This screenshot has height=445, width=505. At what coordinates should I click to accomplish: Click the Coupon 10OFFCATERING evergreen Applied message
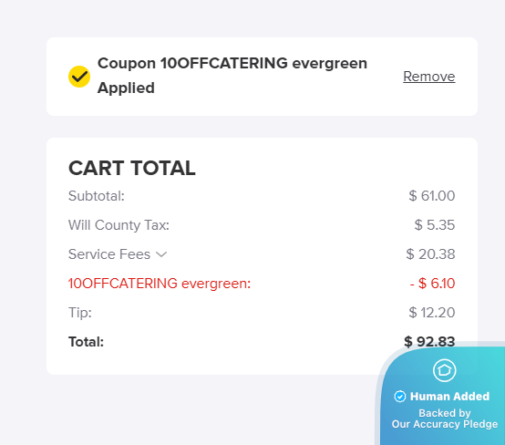click(x=232, y=76)
